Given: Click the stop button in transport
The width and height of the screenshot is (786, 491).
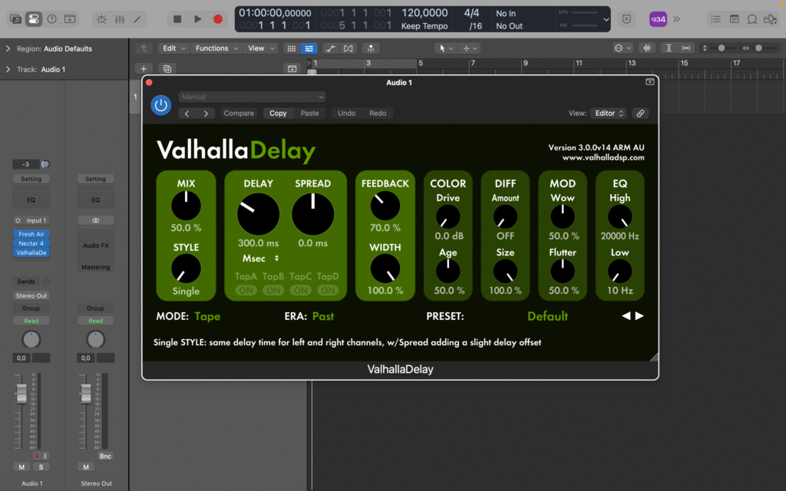Looking at the screenshot, I should pyautogui.click(x=177, y=18).
